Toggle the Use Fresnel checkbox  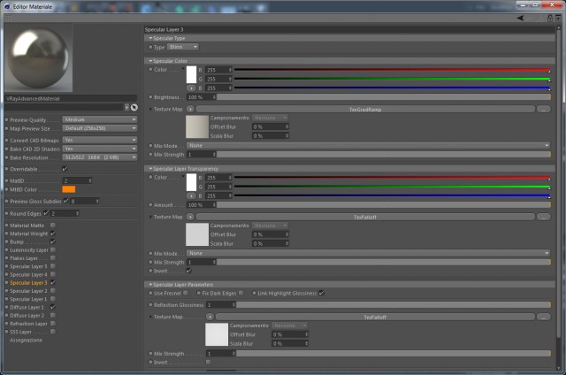[x=186, y=293]
